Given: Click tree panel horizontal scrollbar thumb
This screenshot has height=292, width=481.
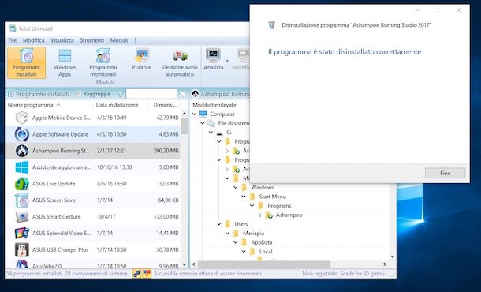Looking at the screenshot, I should tap(264, 264).
